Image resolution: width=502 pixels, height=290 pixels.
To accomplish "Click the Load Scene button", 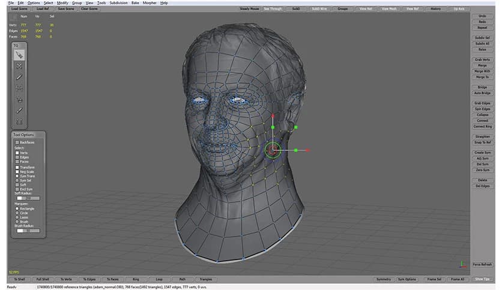I will (x=20, y=9).
